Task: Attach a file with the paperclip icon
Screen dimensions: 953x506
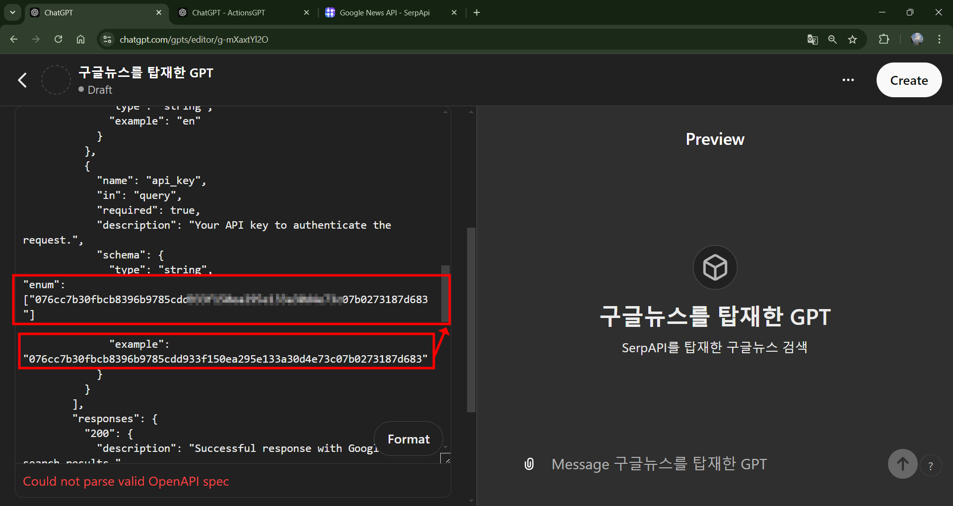Action: pyautogui.click(x=529, y=464)
